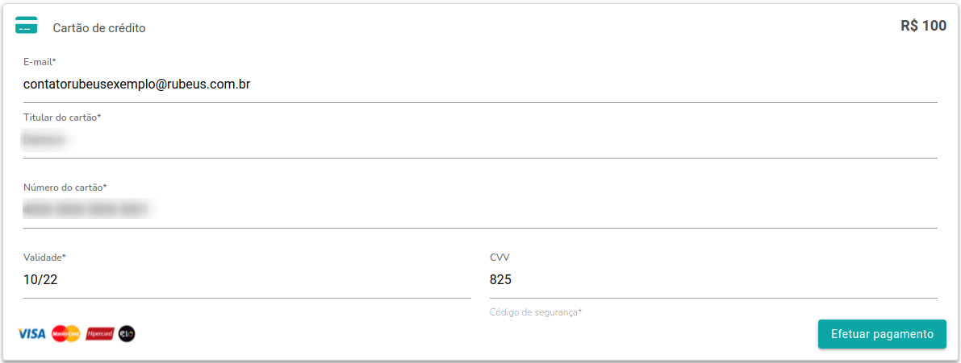The height and width of the screenshot is (363, 961).
Task: Click the CVV field label
Action: [499, 258]
